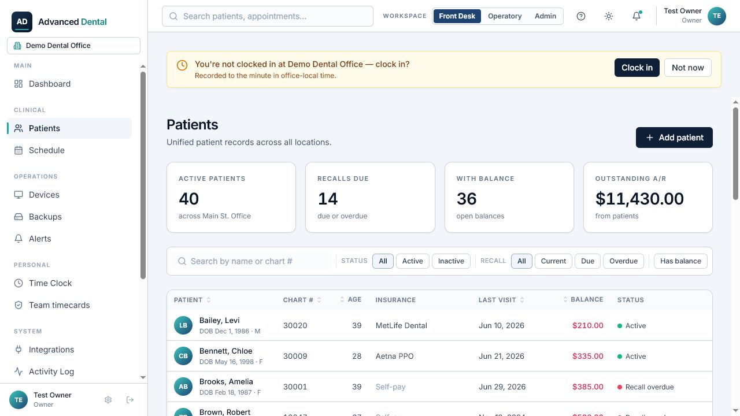Click the Outstanding A/R $11,430.00 card
Viewport: 740px width, 416px height.
(648, 197)
